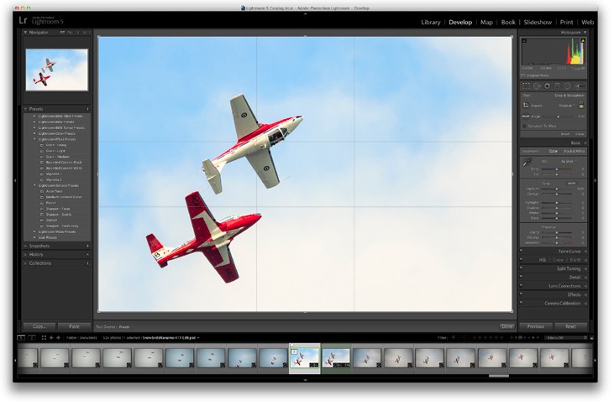The height and width of the screenshot is (405, 614).
Task: Select Black & White treatment
Action: (x=574, y=151)
